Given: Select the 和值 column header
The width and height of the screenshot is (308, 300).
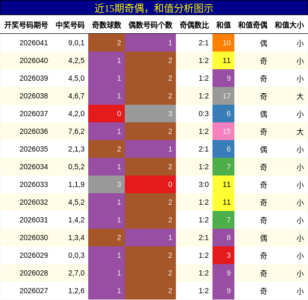Looking at the screenshot, I should pyautogui.click(x=223, y=25).
